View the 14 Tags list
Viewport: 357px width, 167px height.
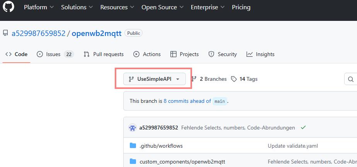pos(244,79)
